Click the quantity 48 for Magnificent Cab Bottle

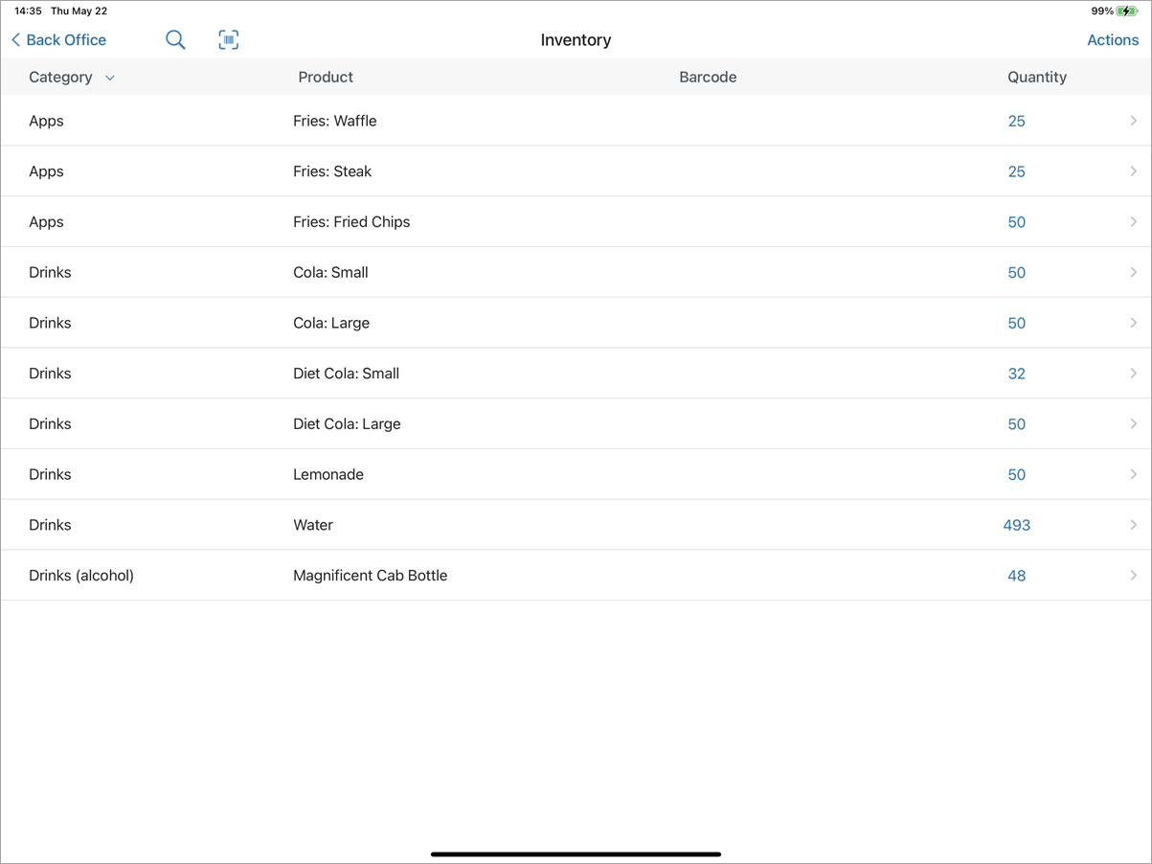(x=1016, y=575)
